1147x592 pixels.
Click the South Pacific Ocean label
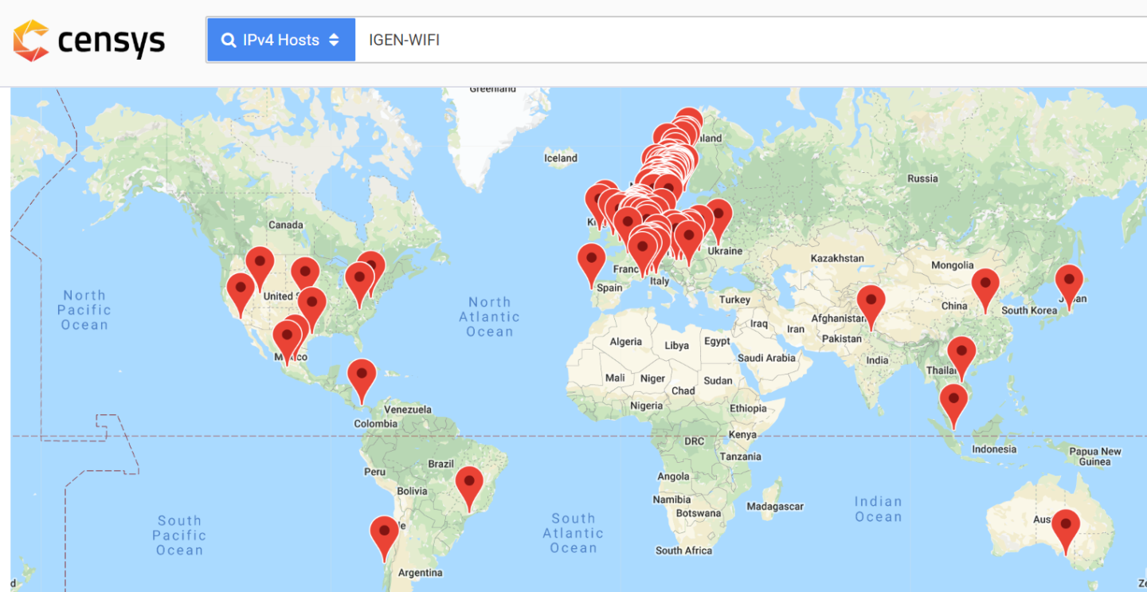coord(179,535)
